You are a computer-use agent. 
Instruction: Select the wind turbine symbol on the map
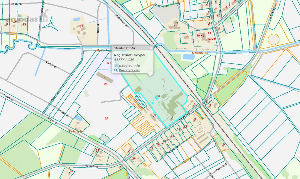click(x=52, y=23)
